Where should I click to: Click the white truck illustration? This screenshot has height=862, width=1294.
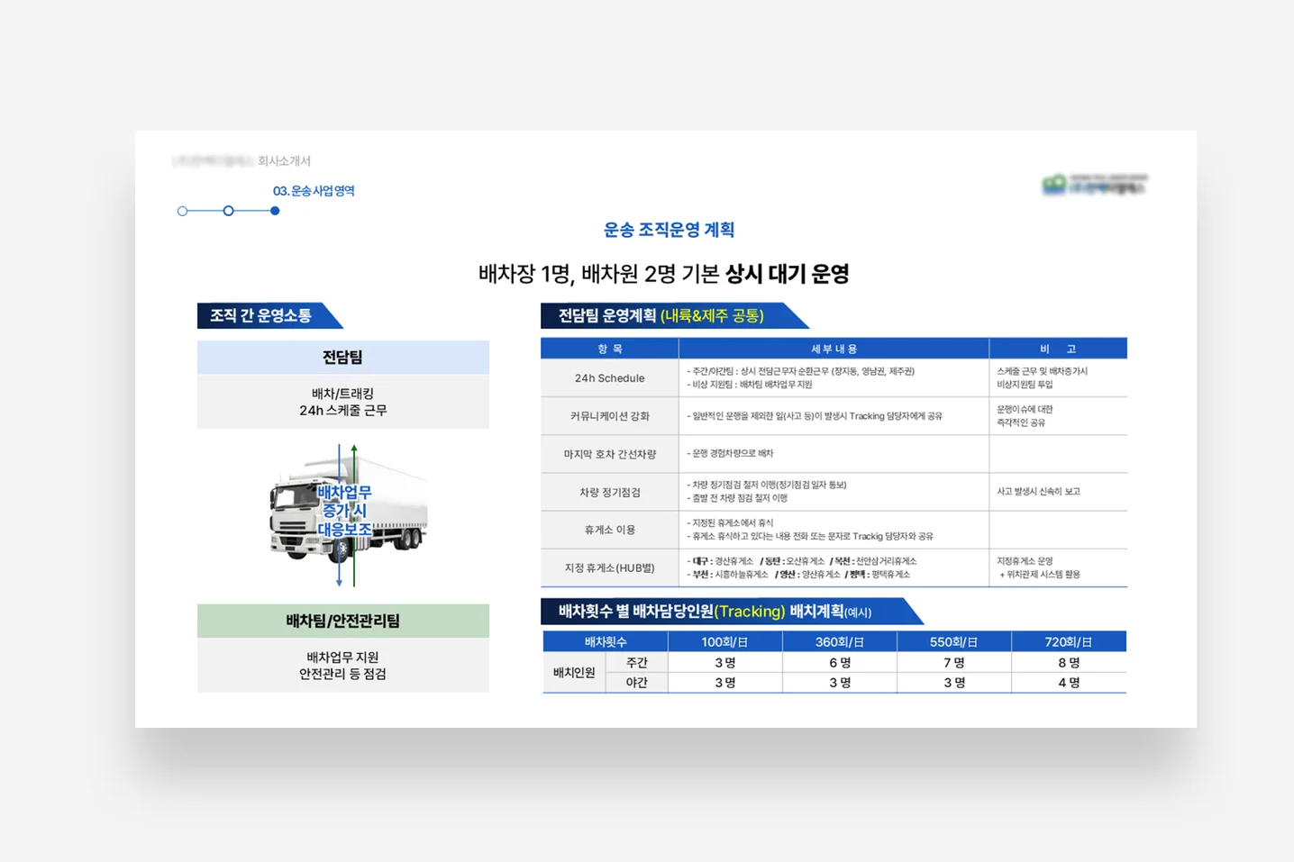(x=348, y=510)
